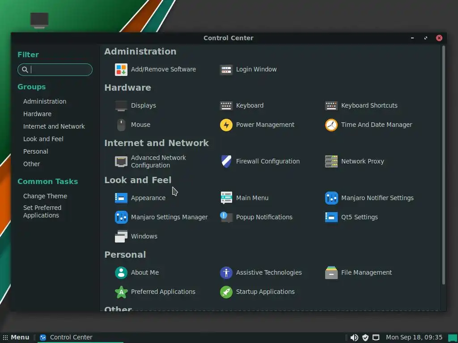
Task: Click the Control Center vertical scrollbar
Action: [443, 165]
